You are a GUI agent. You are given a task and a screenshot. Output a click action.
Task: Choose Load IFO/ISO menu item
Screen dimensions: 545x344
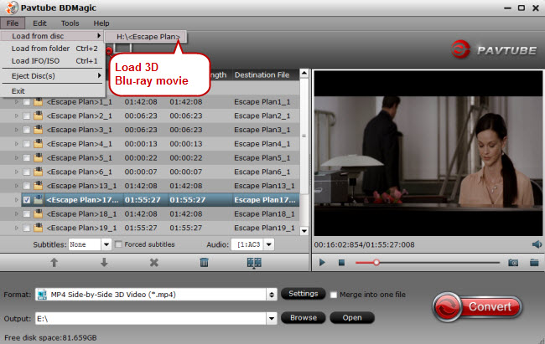(53, 61)
